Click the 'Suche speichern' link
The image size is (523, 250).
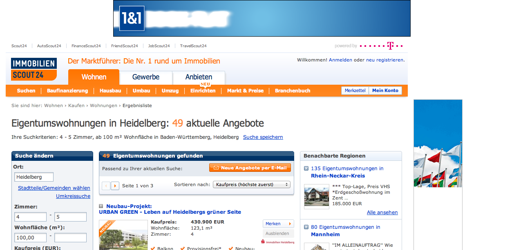[x=263, y=137]
